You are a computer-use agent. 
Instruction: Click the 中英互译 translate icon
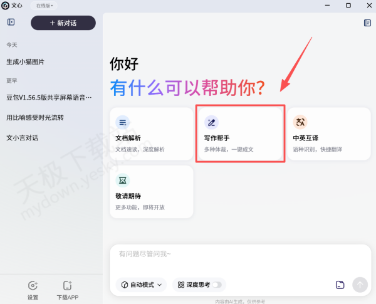pos(300,122)
